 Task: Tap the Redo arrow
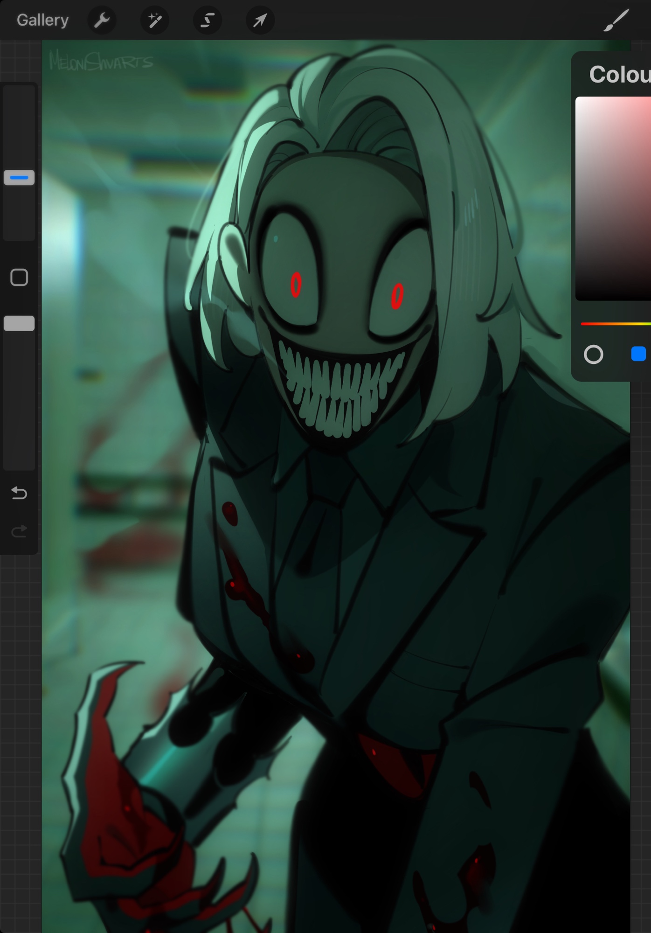(19, 531)
